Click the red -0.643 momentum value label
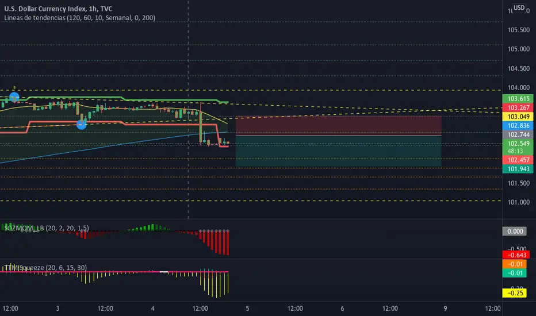This screenshot has height=316, width=536. 516,255
